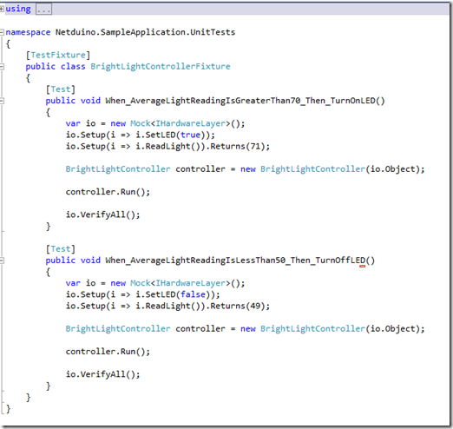Click the second [Test] attribute
Screen dimensions: 453x429
pos(61,249)
